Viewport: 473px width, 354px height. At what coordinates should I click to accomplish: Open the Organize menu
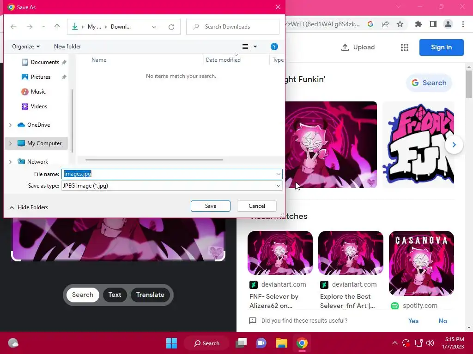[x=26, y=47]
